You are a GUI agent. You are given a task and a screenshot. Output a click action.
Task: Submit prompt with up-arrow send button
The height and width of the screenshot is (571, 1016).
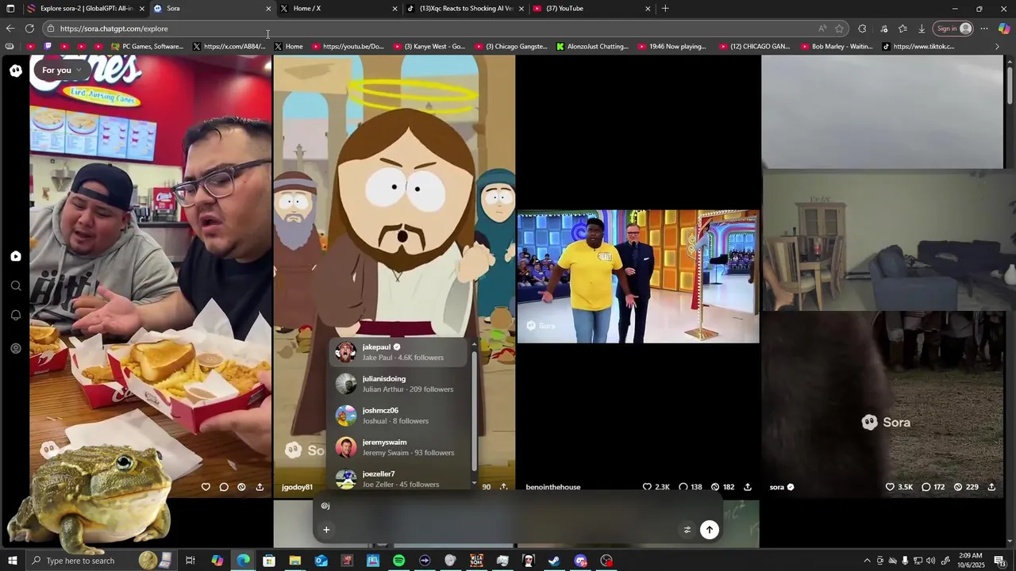[x=710, y=530]
